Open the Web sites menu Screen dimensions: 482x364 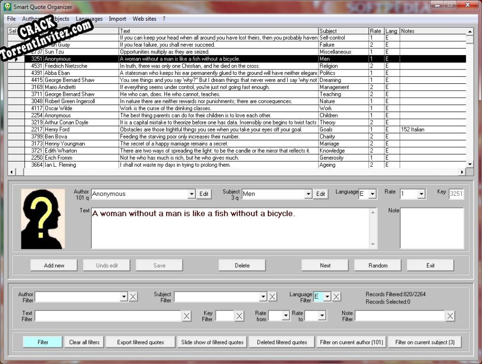click(144, 19)
